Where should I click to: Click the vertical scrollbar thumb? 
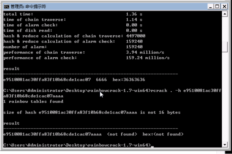point(225,47)
